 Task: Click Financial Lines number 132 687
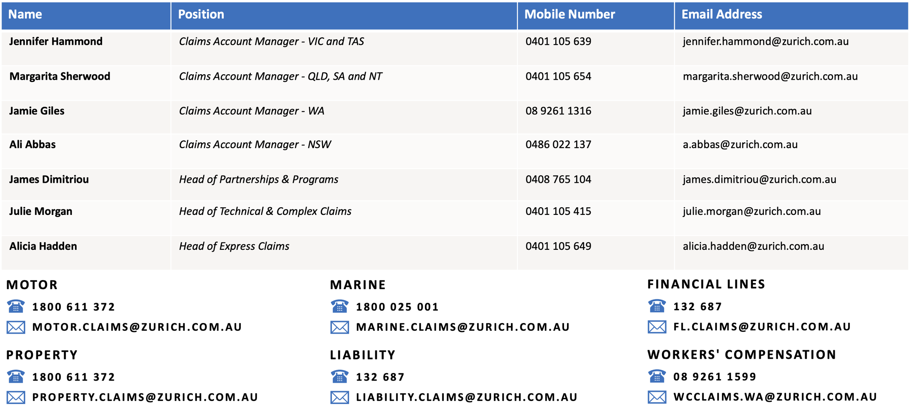point(697,307)
